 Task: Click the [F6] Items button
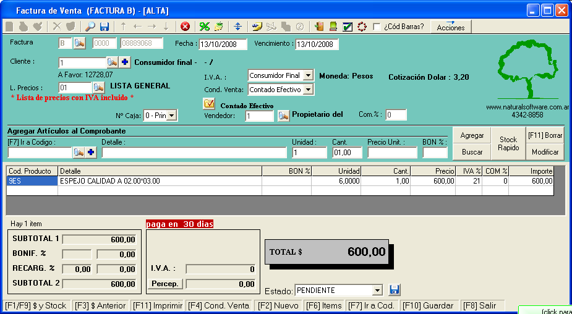pos(324,305)
